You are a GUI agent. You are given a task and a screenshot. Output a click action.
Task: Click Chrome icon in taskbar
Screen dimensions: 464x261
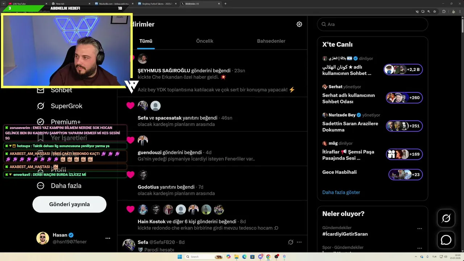coord(268,257)
